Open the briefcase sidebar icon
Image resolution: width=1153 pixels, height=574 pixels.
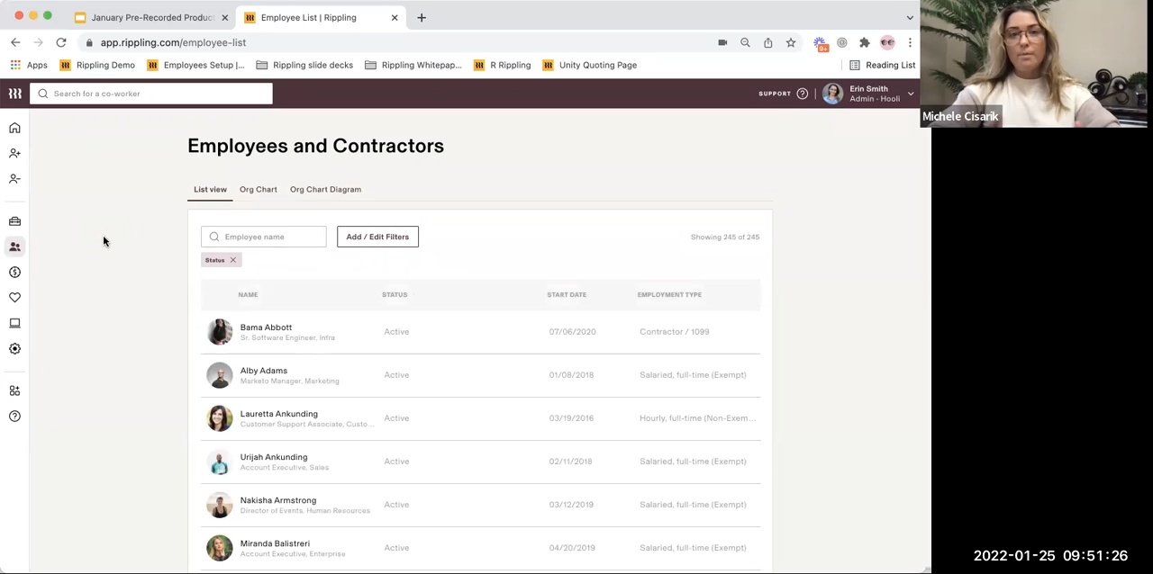point(14,221)
